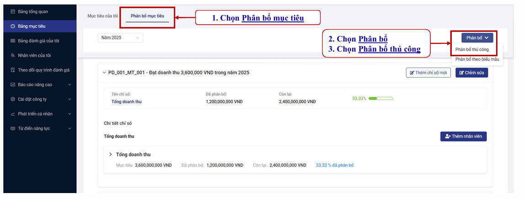Click the 33.33% green progress bar

380,98
